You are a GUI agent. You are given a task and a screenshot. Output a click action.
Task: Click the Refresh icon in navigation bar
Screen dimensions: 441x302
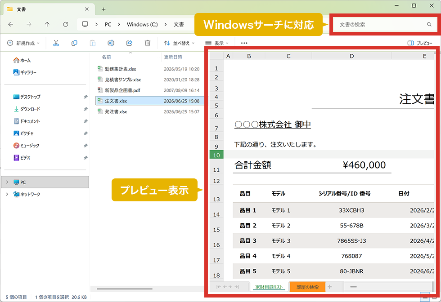tap(66, 24)
